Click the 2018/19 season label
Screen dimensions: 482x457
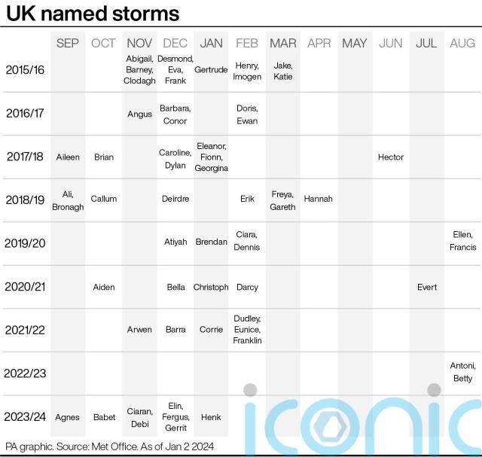click(x=25, y=200)
